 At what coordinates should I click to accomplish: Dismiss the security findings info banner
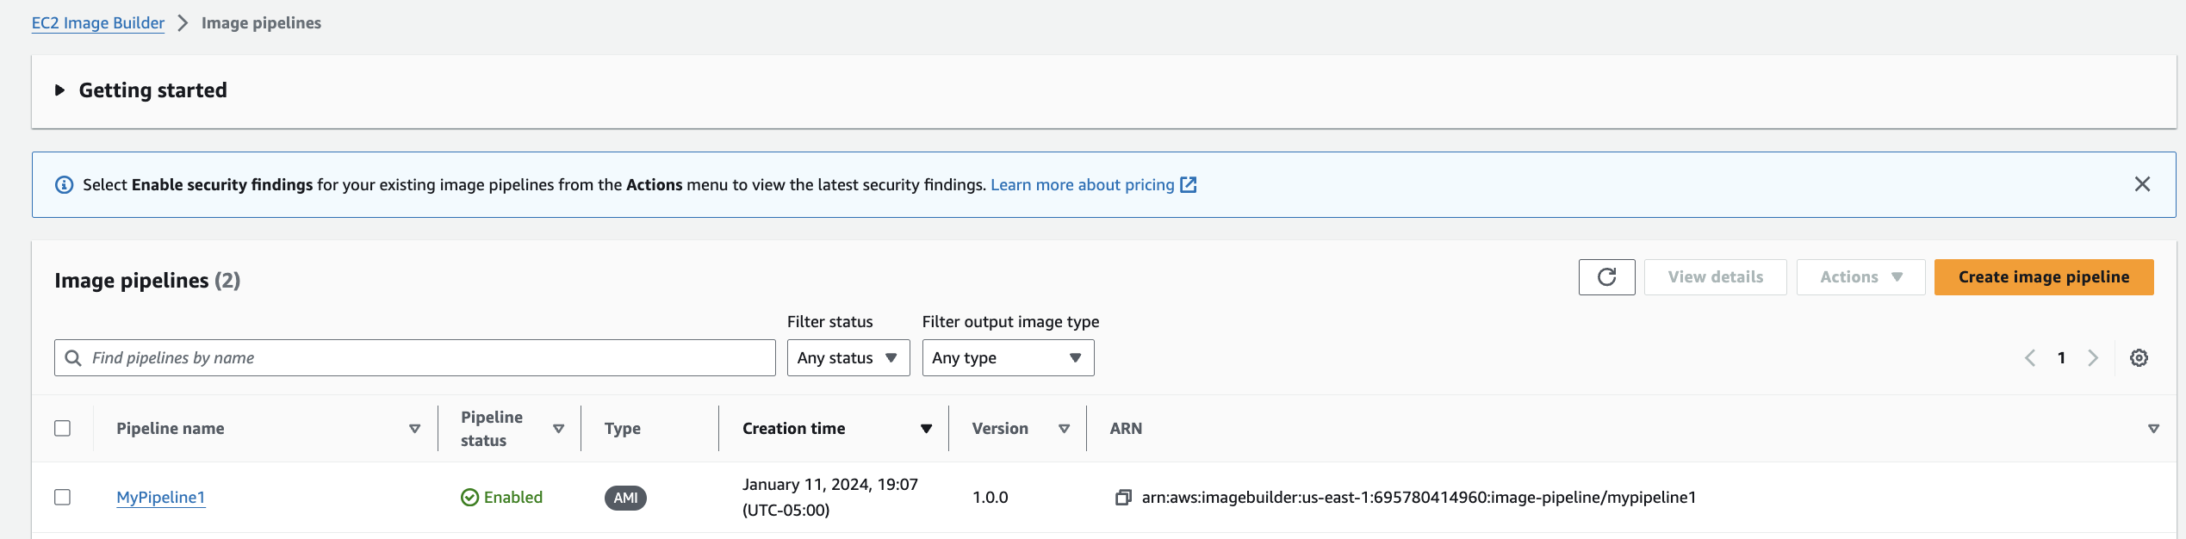coord(2142,184)
